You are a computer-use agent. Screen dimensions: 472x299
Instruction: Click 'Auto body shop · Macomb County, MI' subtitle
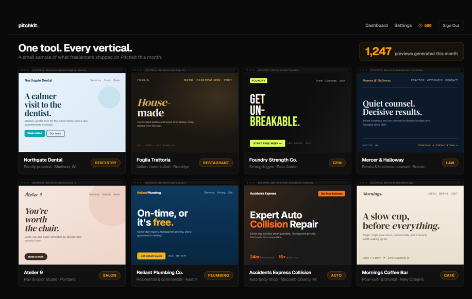click(x=283, y=279)
